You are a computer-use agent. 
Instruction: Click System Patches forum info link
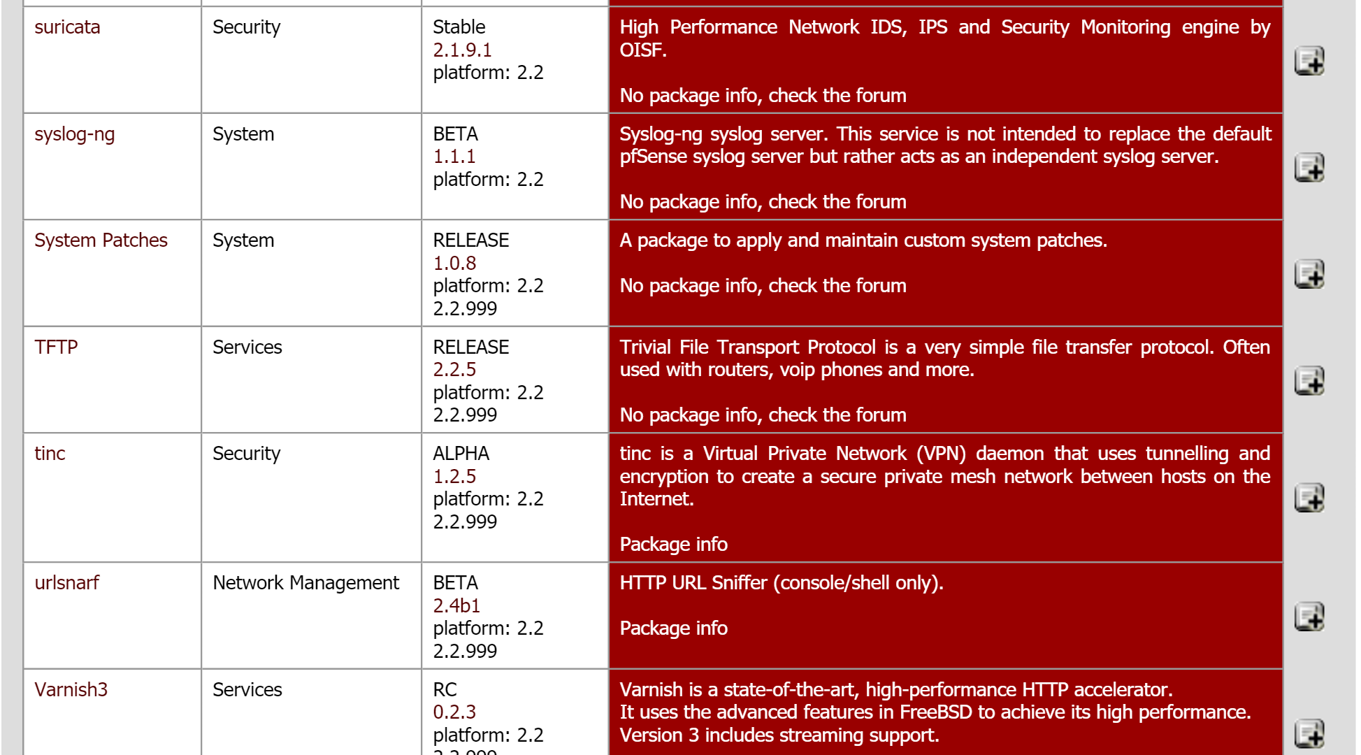pyautogui.click(x=763, y=286)
